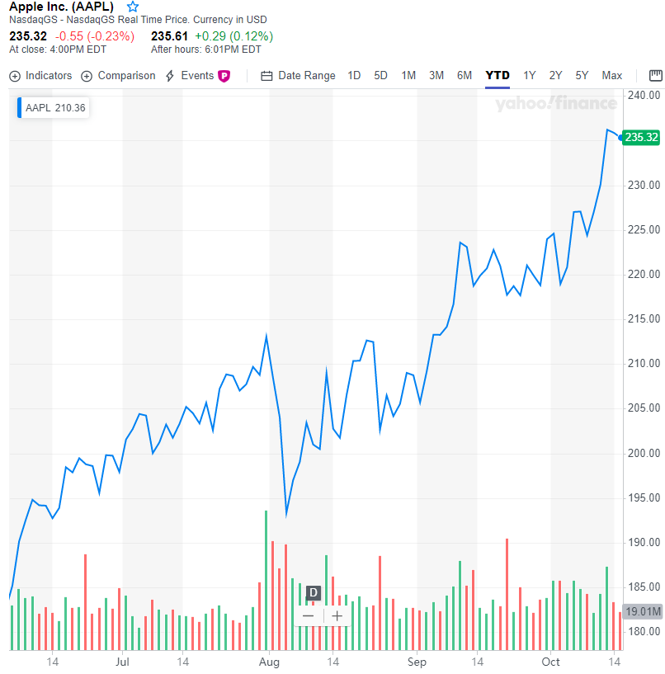Image resolution: width=665 pixels, height=674 pixels.
Task: Click the Comparison plus icon
Action: coord(87,76)
